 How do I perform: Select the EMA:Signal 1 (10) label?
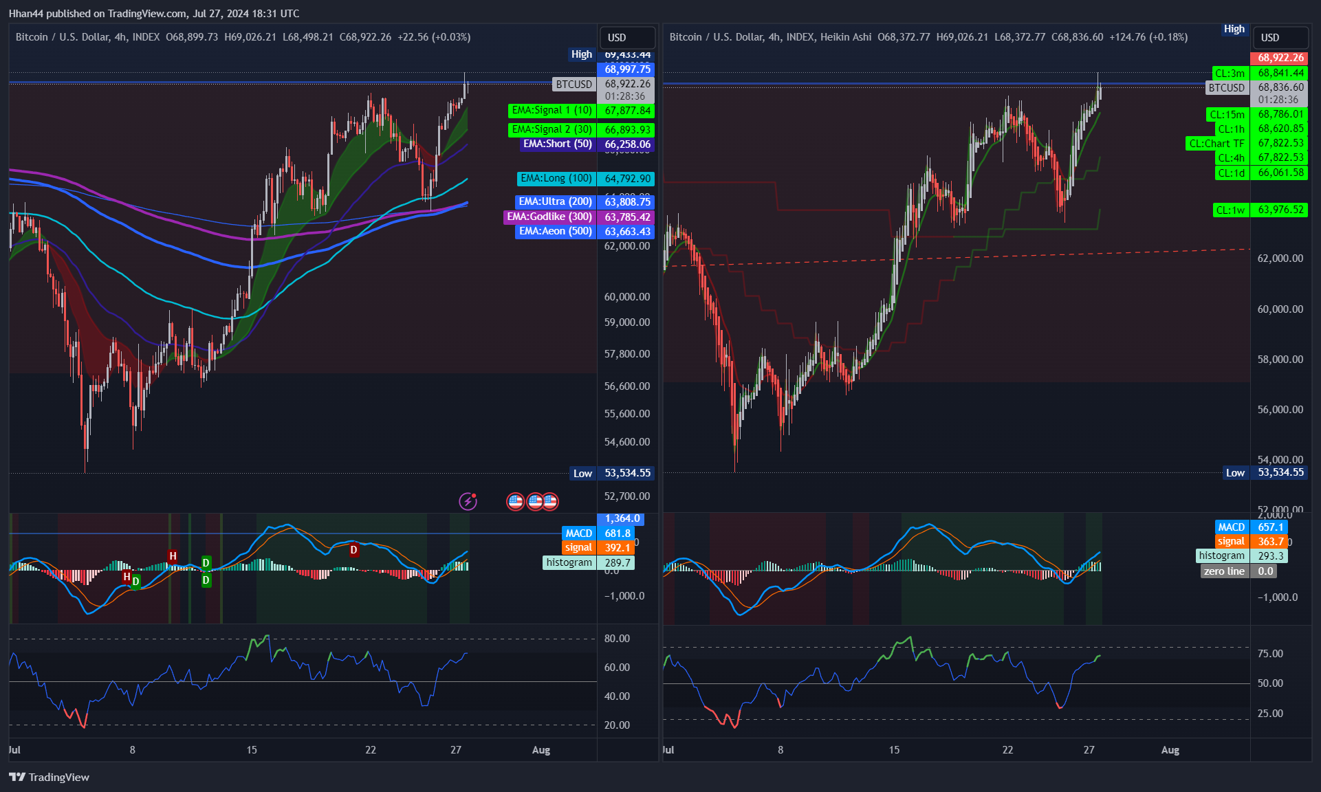coord(552,110)
